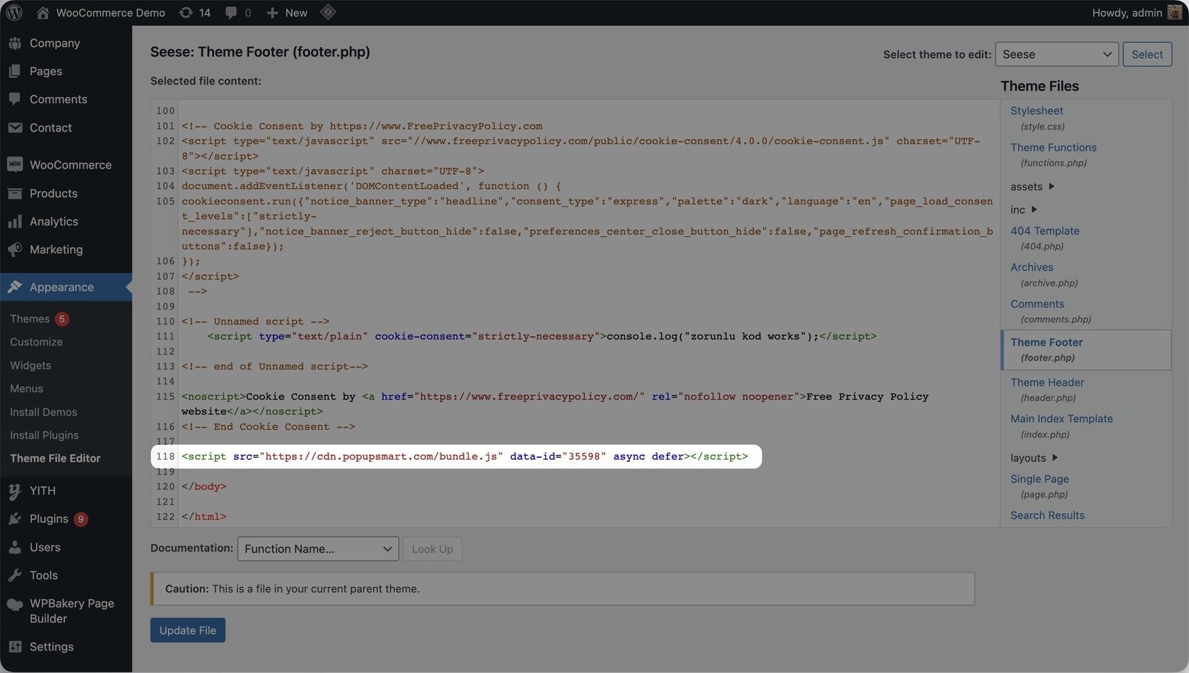Image resolution: width=1189 pixels, height=673 pixels.
Task: Open the Theme Header file link
Action: [x=1047, y=382]
